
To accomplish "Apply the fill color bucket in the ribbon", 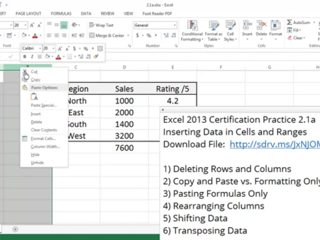I will 24,35.
